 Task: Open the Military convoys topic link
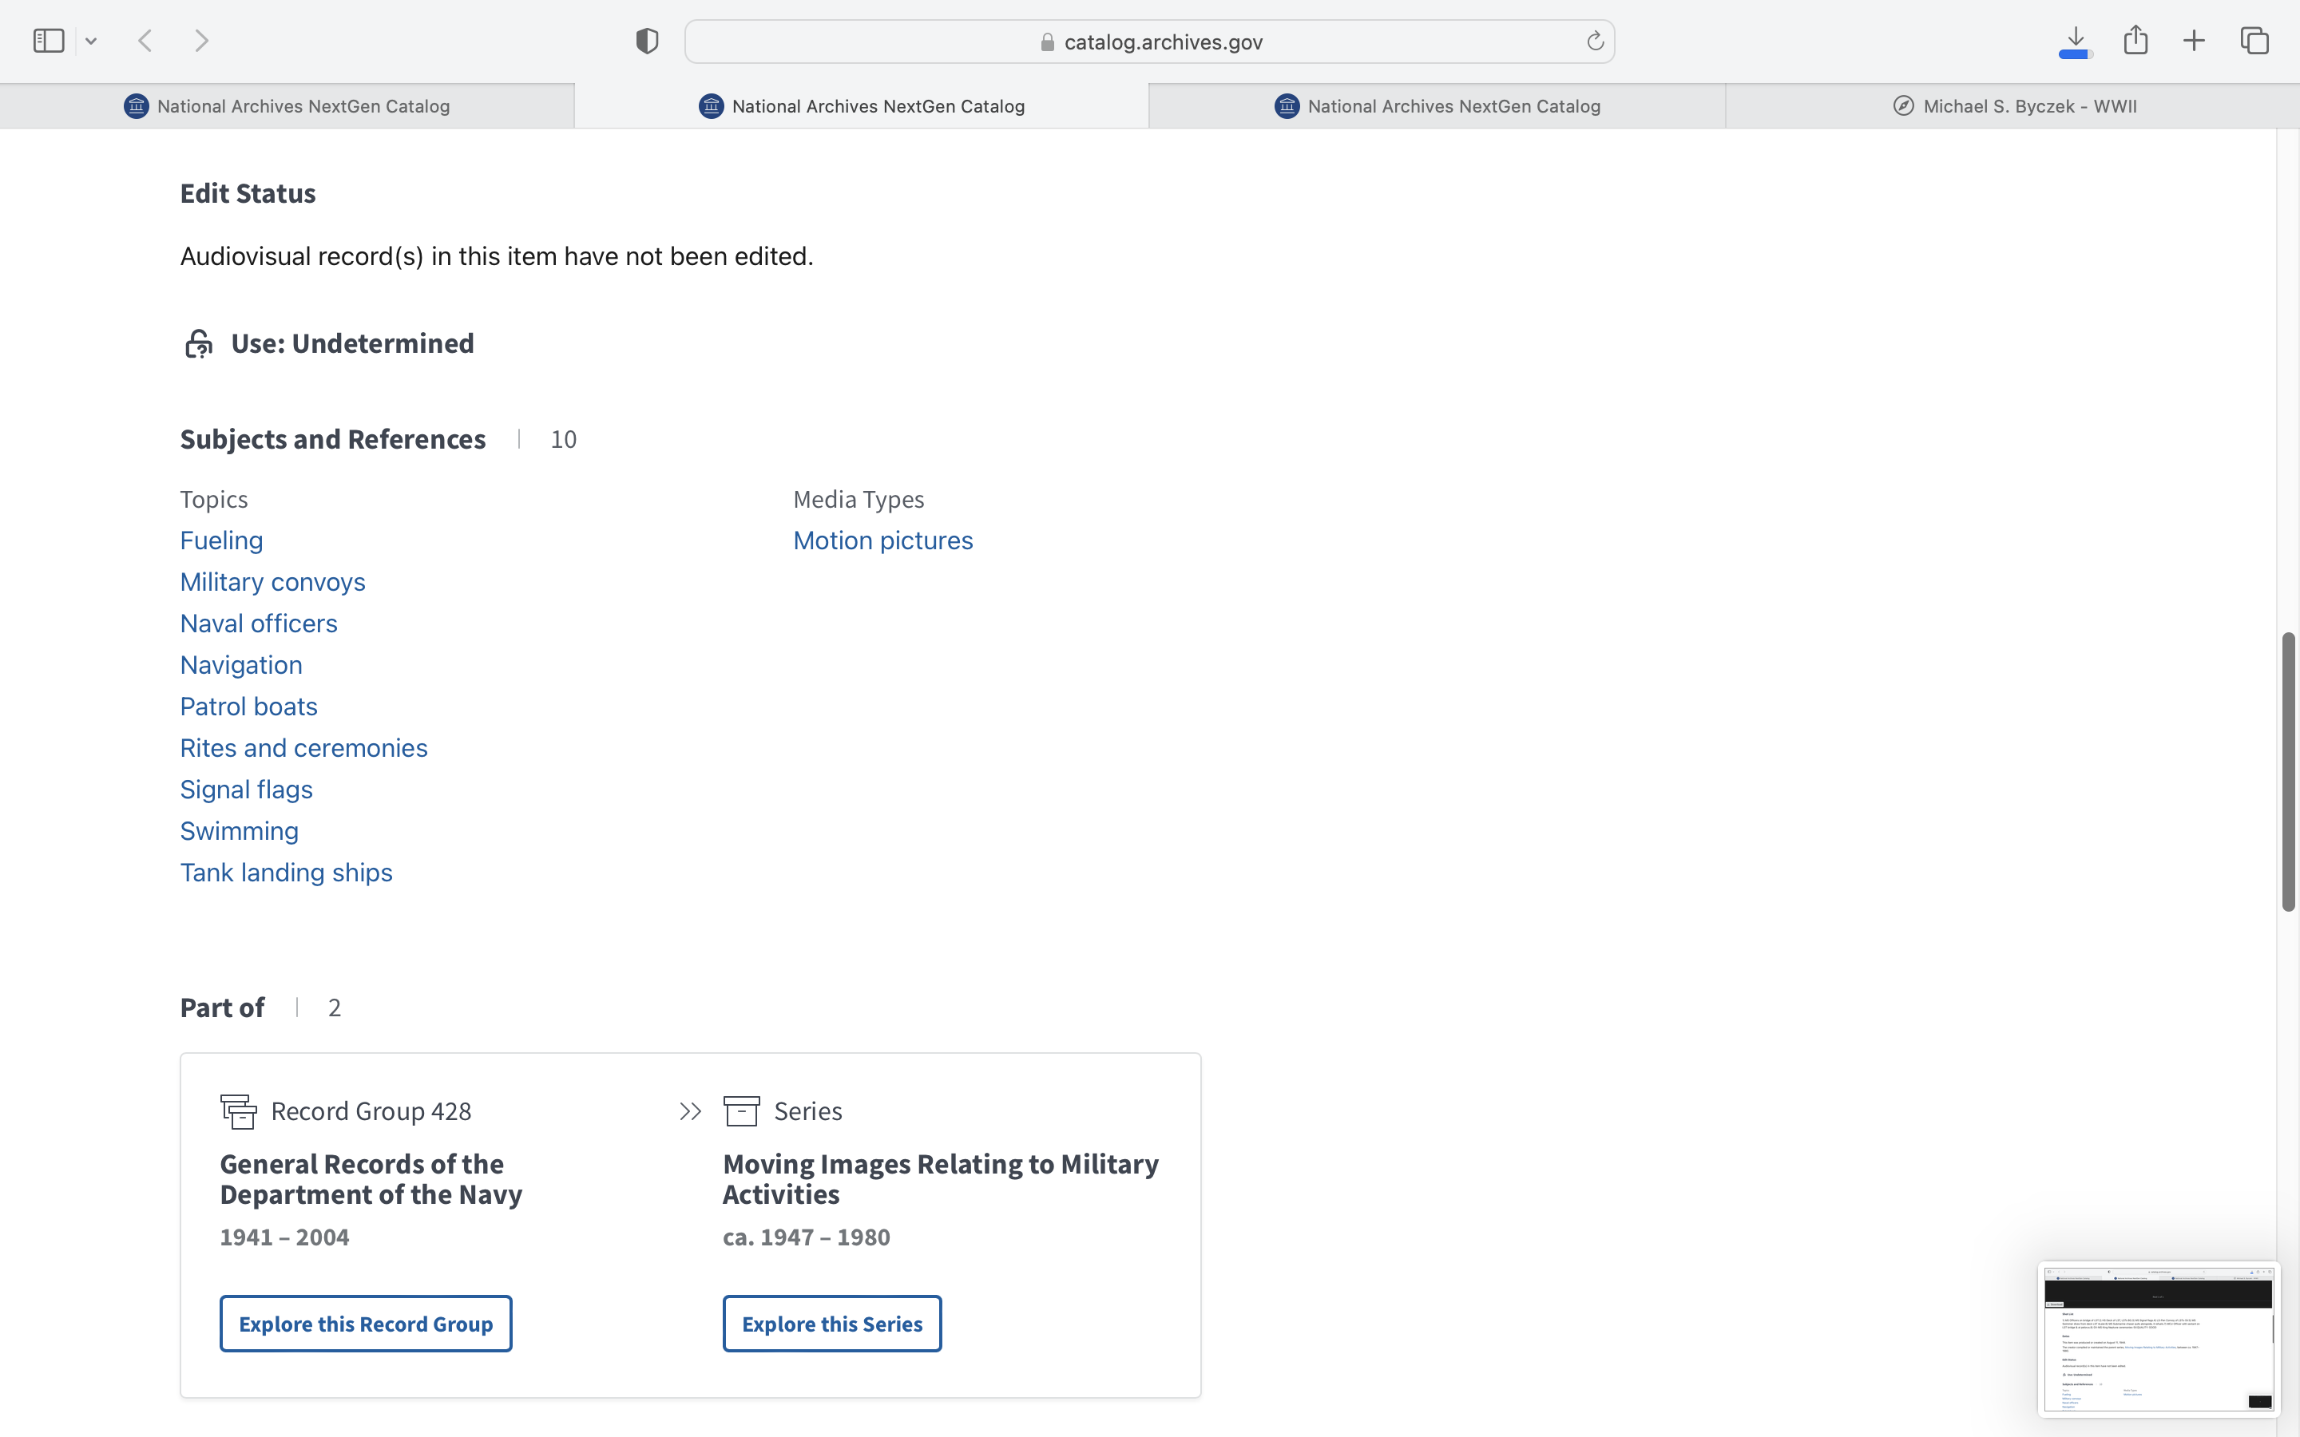[273, 582]
